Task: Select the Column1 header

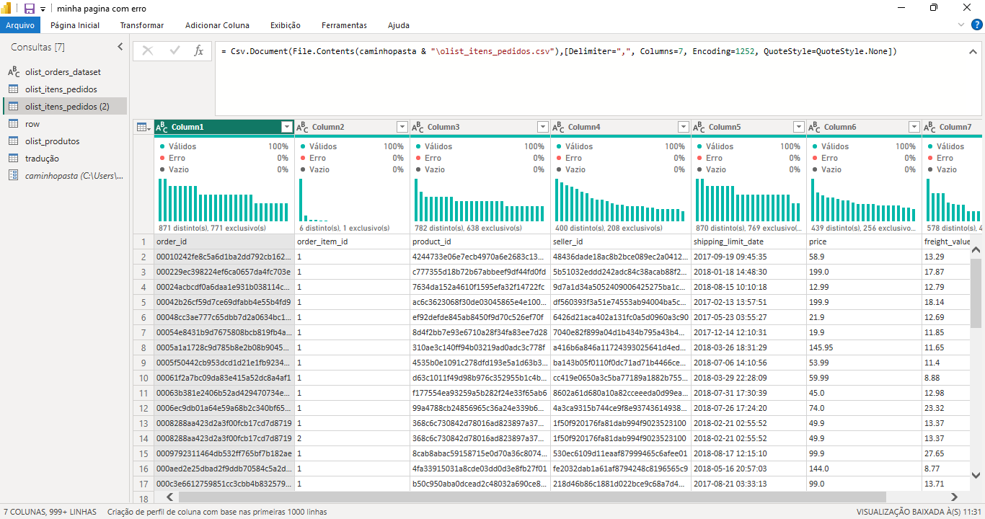Action: (x=224, y=127)
